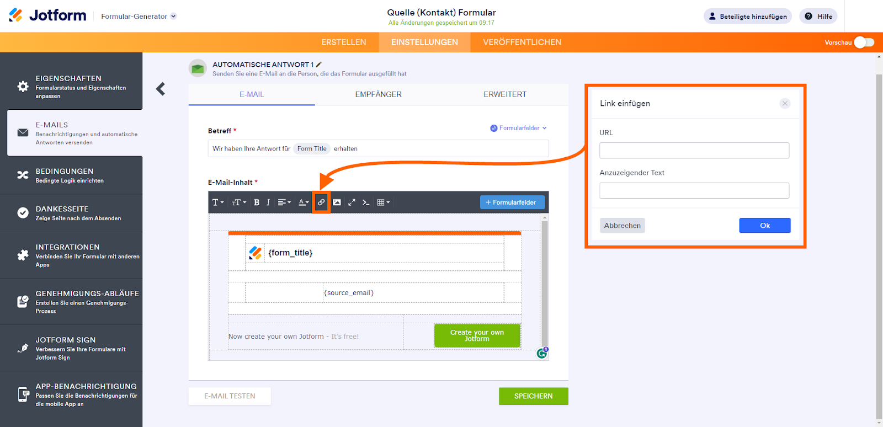883x427 pixels.
Task: Open Jotform Sign section
Action: (x=71, y=348)
